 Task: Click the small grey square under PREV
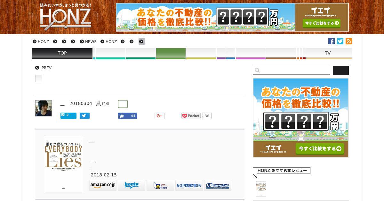coord(39,78)
